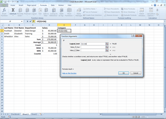Click OK in Function Arguments dialog
Viewport: 166px width, 119px height.
(x=124, y=73)
